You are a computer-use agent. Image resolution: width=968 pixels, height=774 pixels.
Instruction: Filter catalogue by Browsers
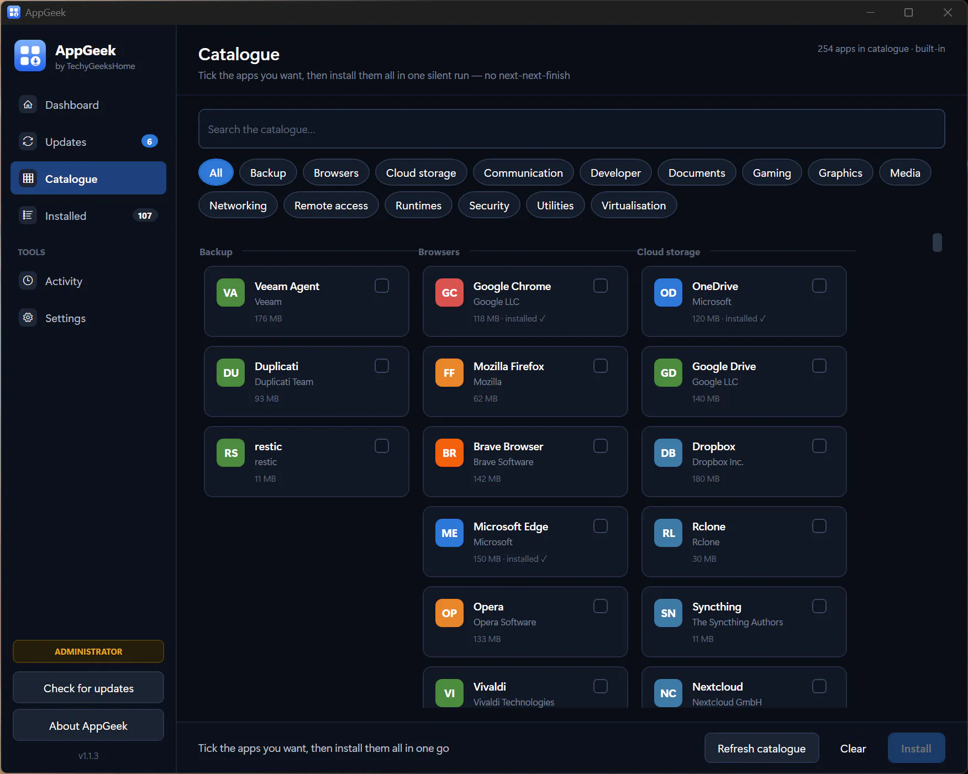[336, 172]
